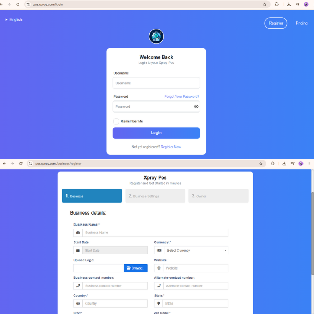Open the Select Currency dropdown
Viewport: 314px width, 314px height.
196,250
